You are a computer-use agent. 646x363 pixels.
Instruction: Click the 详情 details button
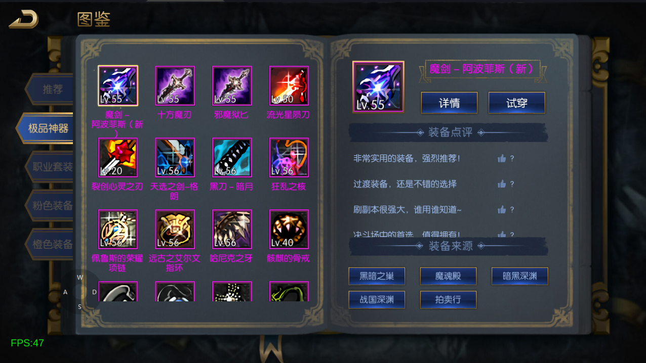coord(449,103)
